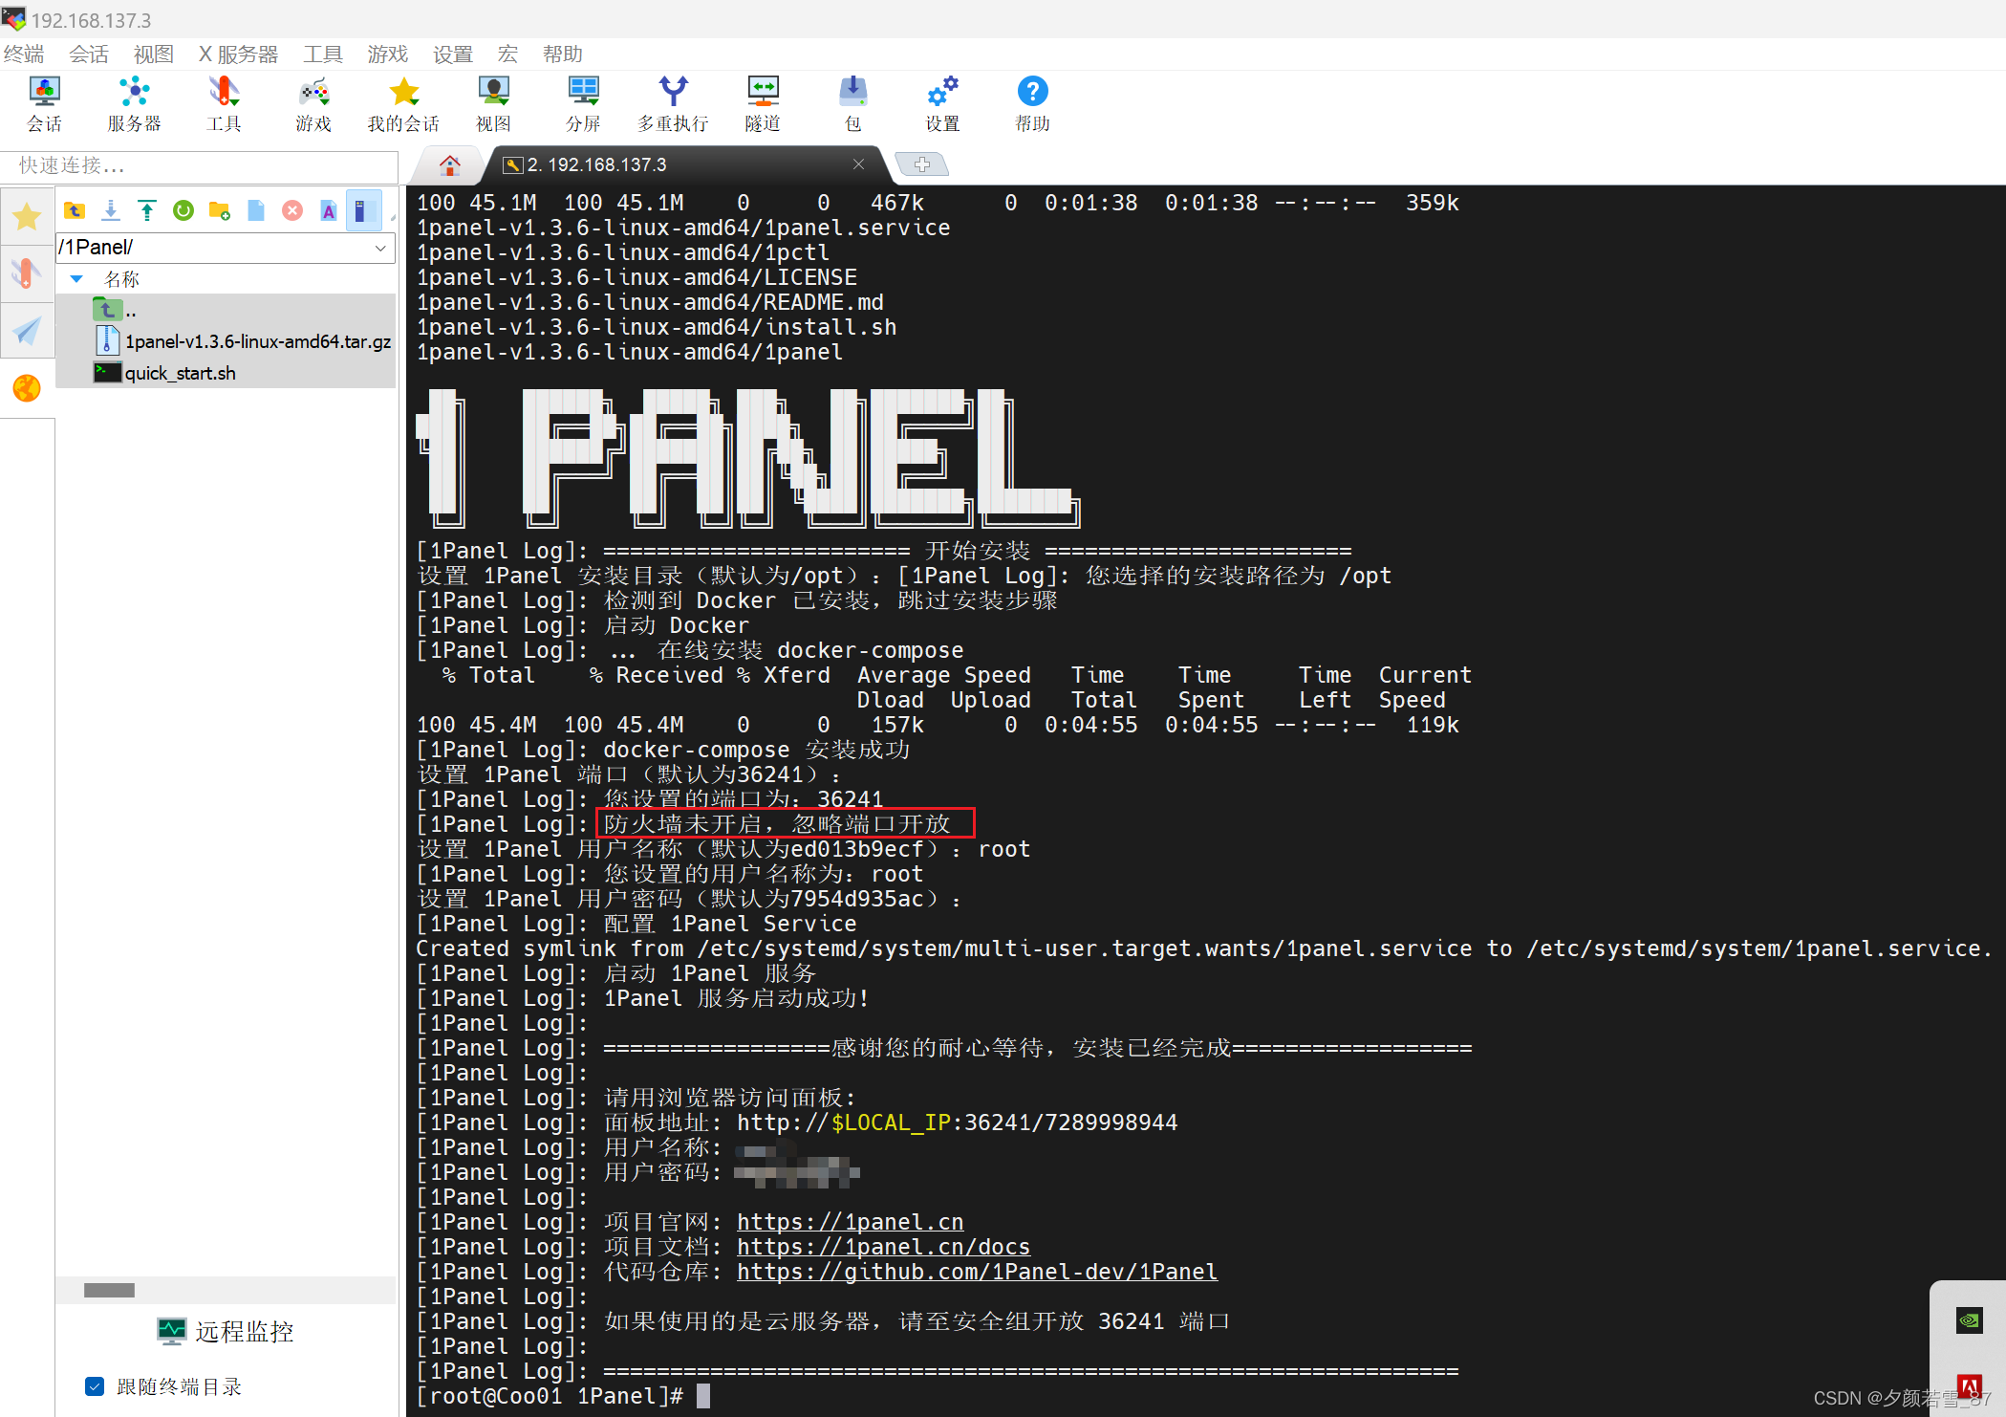The width and height of the screenshot is (2006, 1417).
Task: Click the Quick connect (快速连接) field
Action: (x=200, y=165)
